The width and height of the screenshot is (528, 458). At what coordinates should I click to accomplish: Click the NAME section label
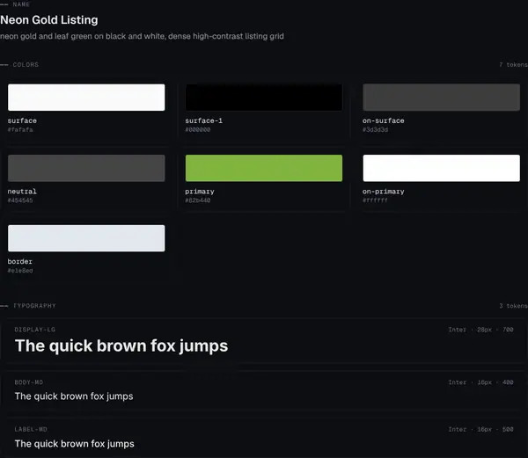pos(21,4)
